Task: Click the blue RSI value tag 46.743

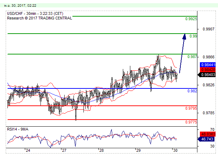Action: 207,139
